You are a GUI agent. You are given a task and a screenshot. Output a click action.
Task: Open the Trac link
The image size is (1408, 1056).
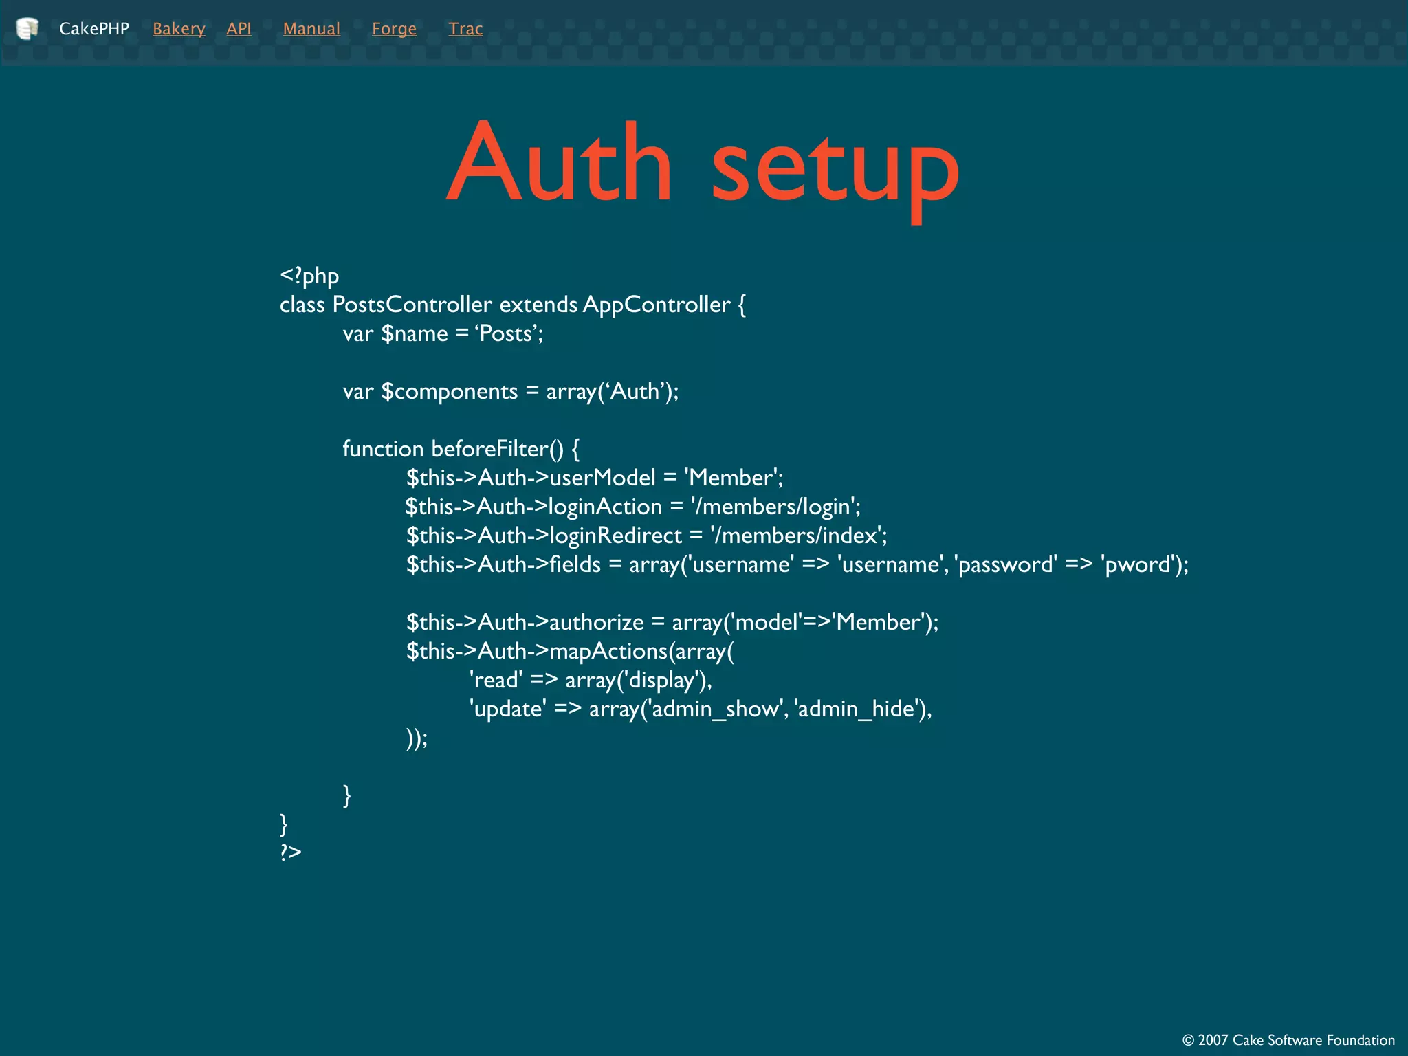pos(465,29)
